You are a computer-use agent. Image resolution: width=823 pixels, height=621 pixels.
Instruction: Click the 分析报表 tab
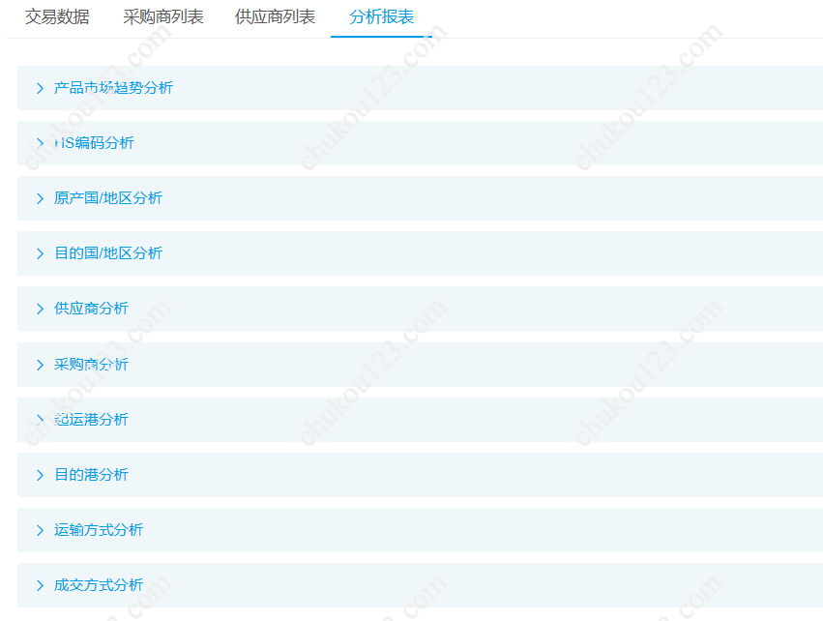click(382, 16)
